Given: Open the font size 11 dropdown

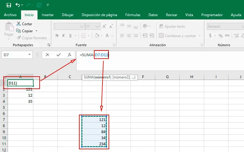Looking at the screenshot, I should click(x=98, y=26).
